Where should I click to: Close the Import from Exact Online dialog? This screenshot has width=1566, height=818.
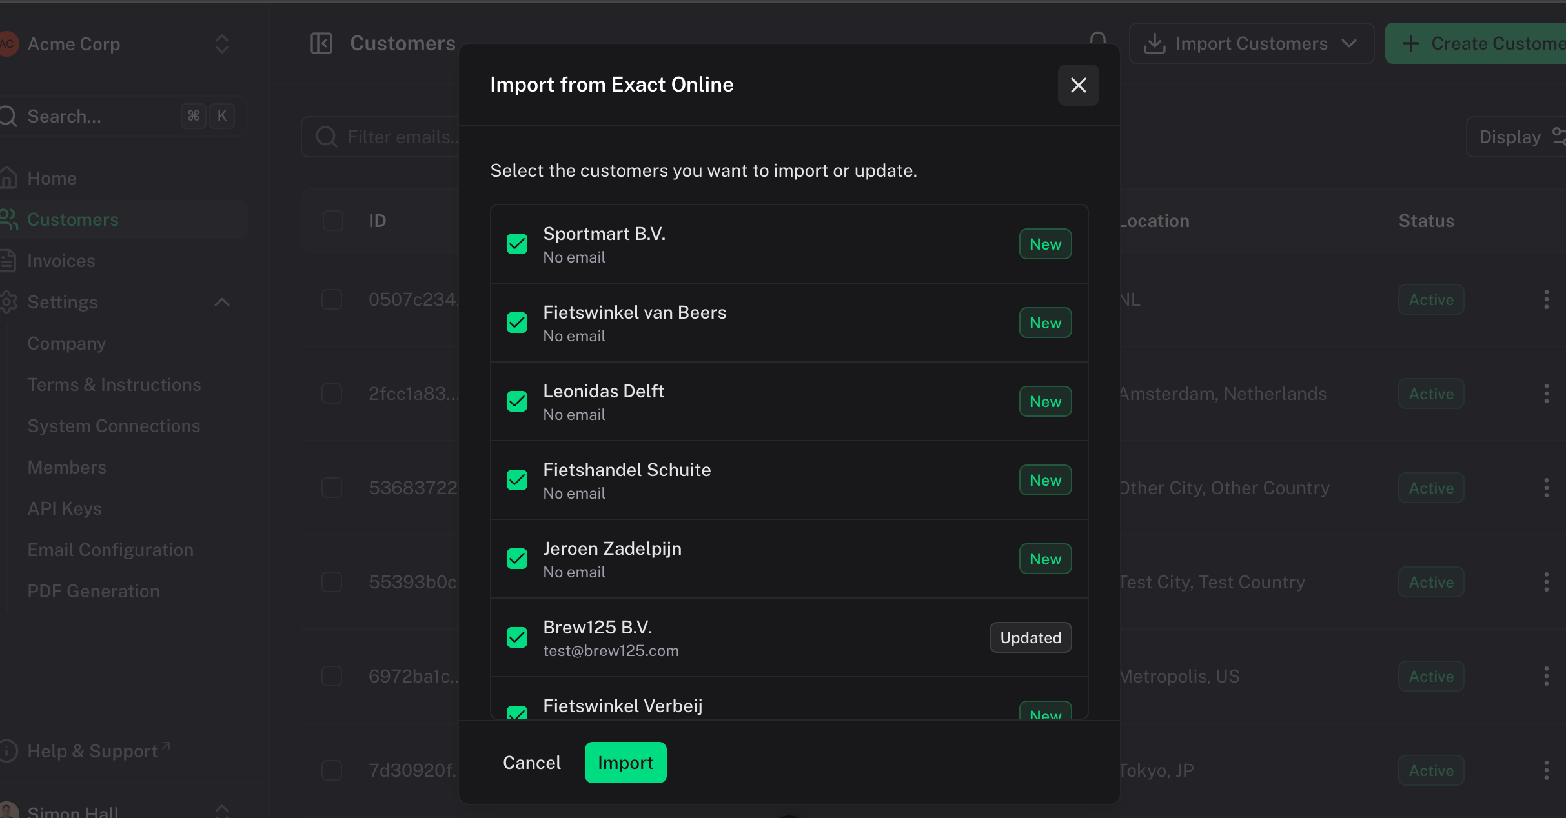(x=1078, y=85)
